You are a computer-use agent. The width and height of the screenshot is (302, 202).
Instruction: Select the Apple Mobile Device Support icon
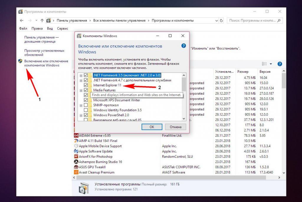pyautogui.click(x=76, y=146)
